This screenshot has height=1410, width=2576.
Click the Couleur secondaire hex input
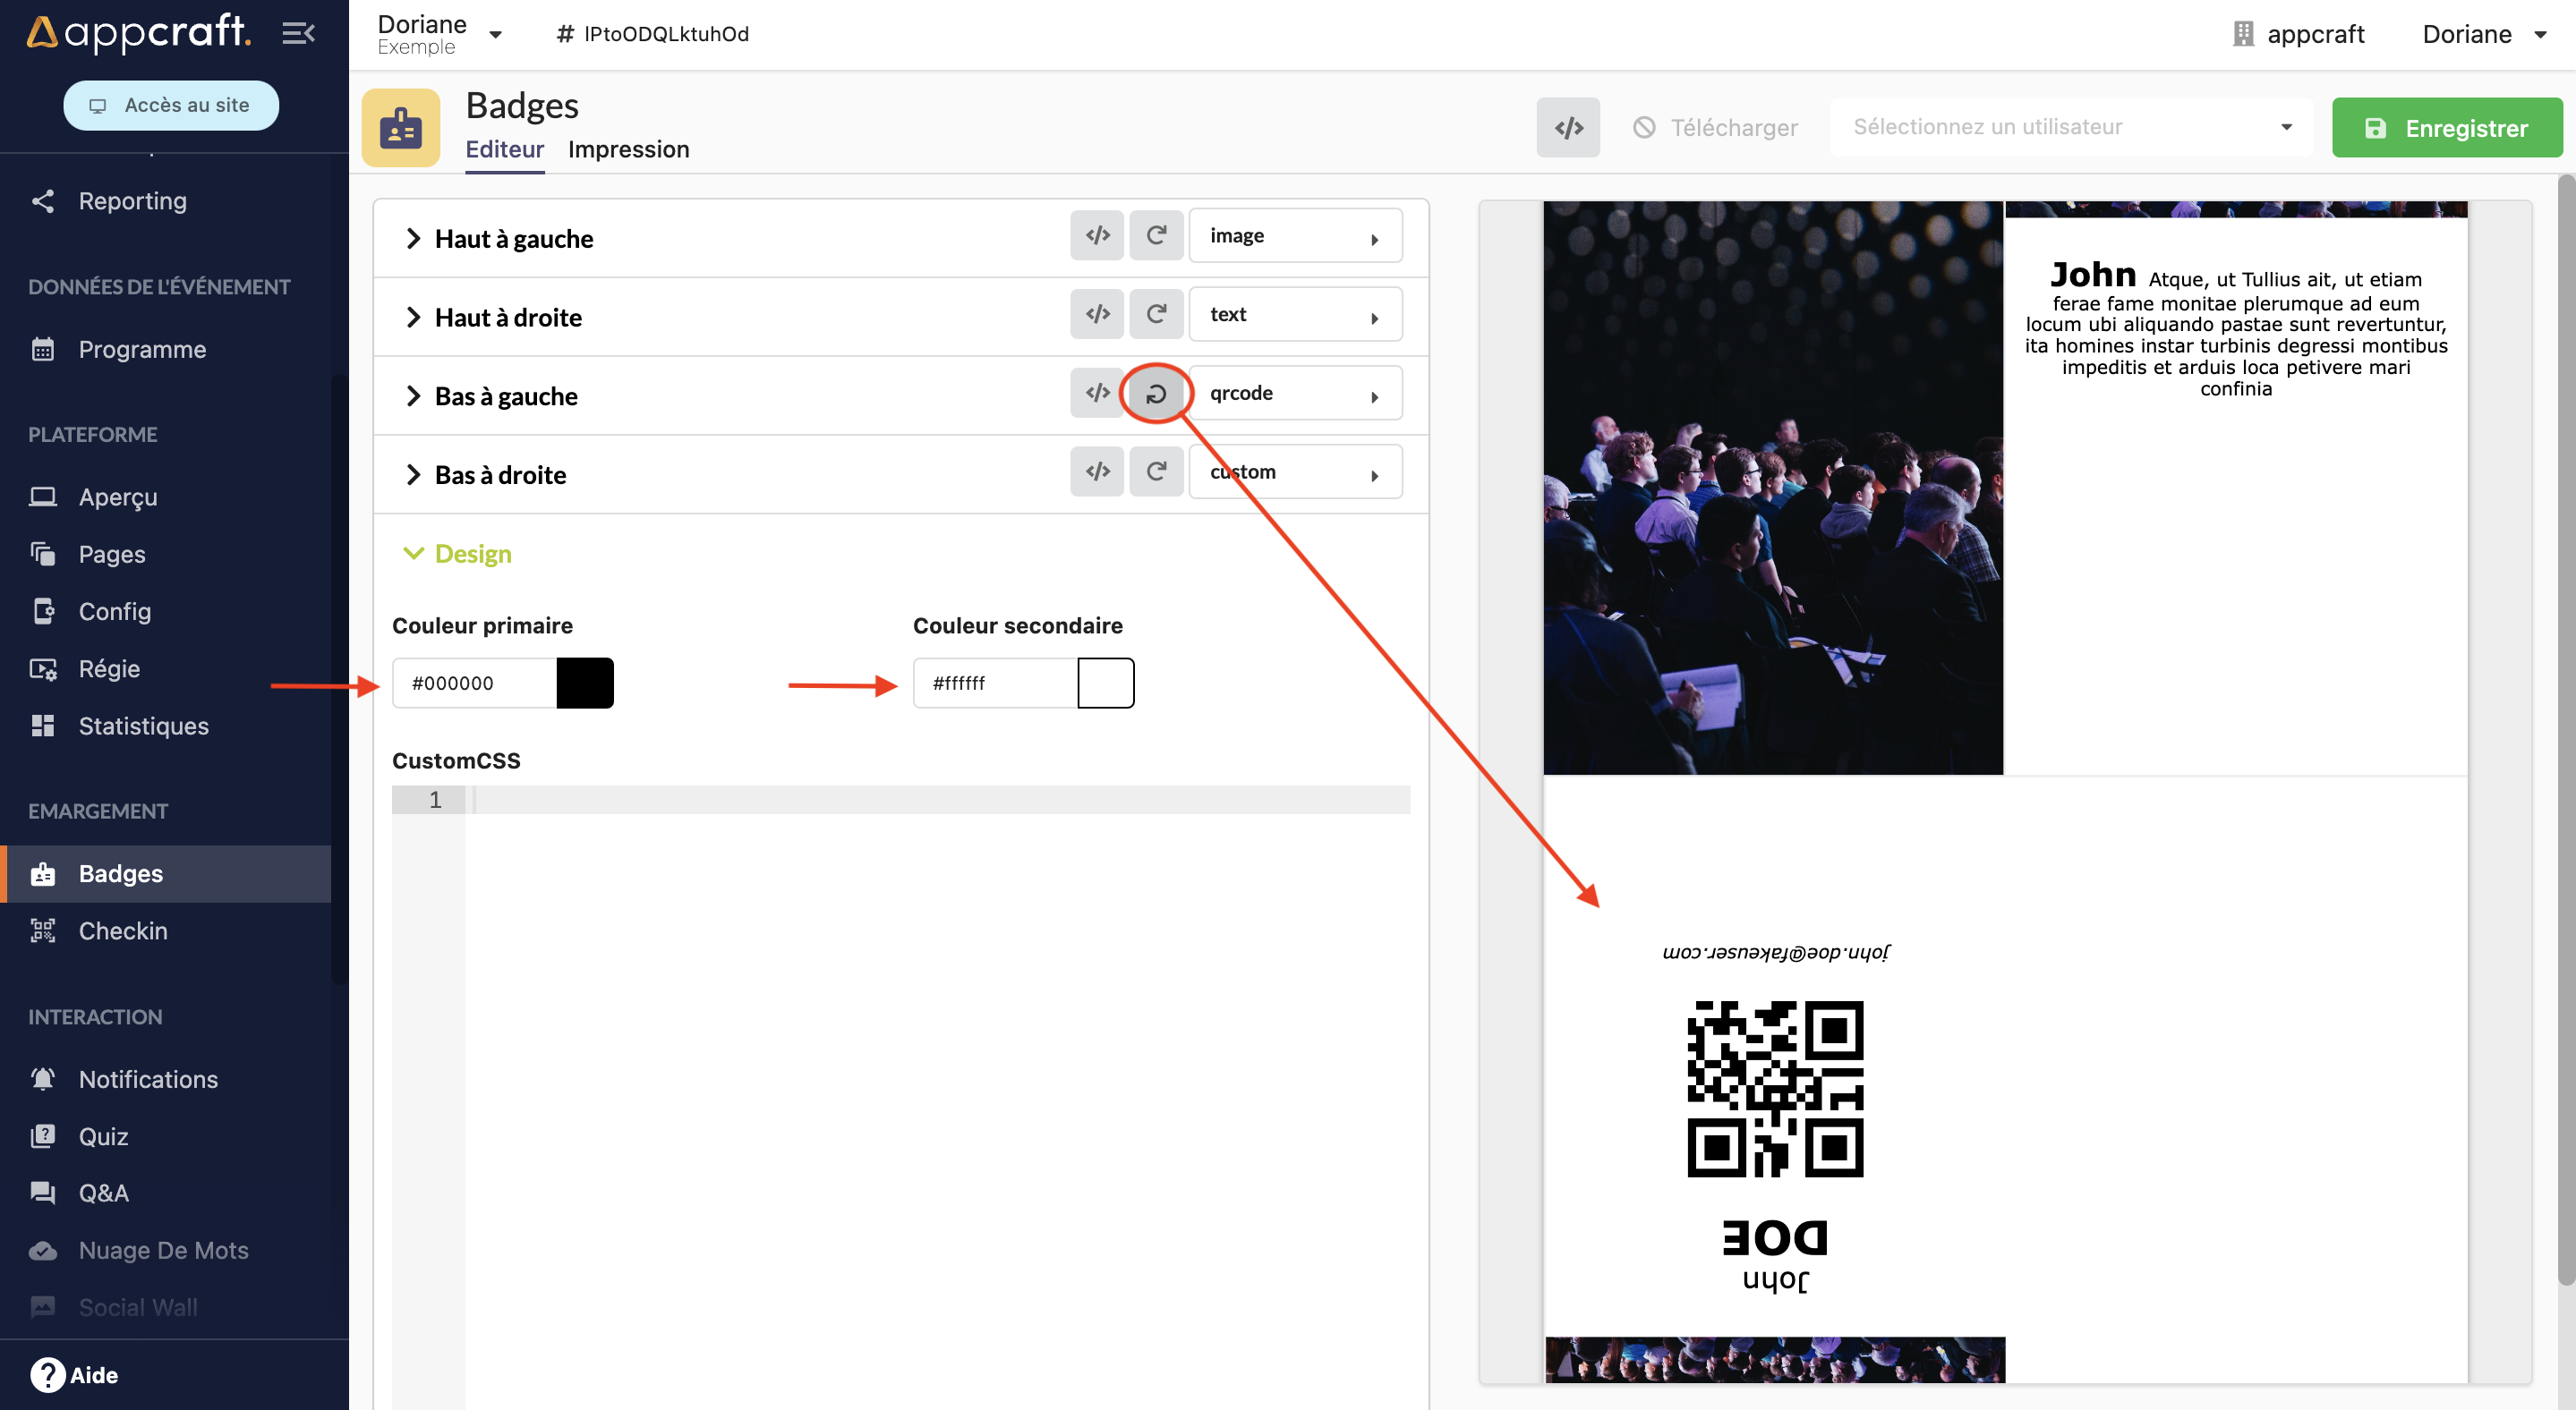point(994,683)
